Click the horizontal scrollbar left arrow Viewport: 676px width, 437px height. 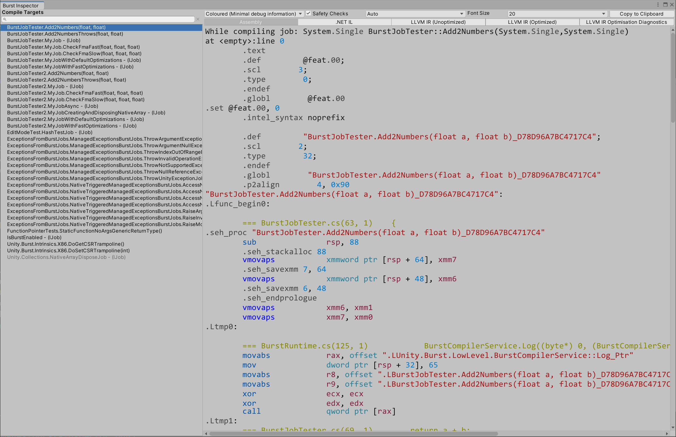coord(206,434)
